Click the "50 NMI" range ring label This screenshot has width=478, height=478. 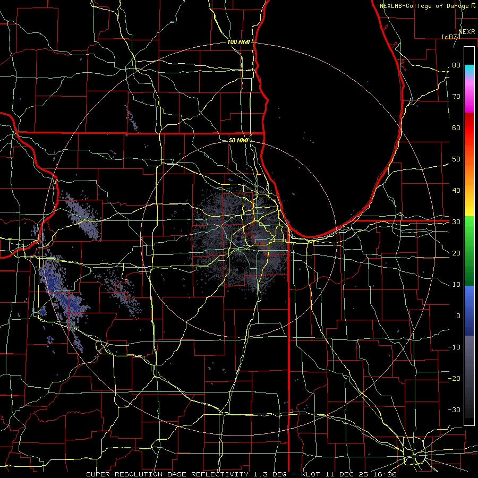(x=238, y=141)
